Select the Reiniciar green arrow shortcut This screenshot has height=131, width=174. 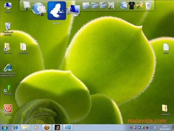point(8,90)
